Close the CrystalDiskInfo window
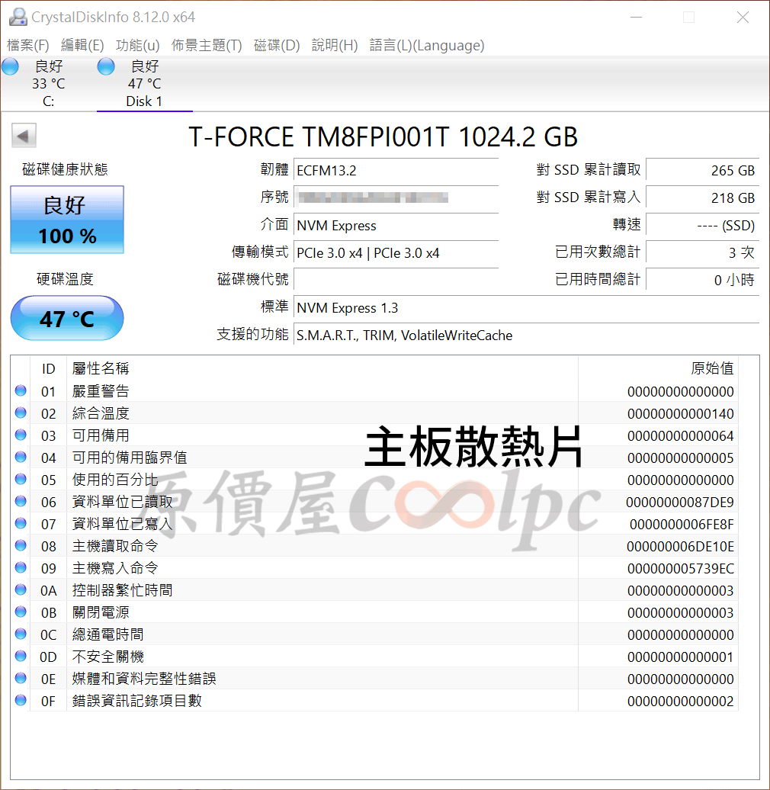Viewport: 770px width, 790px height. coord(743,17)
